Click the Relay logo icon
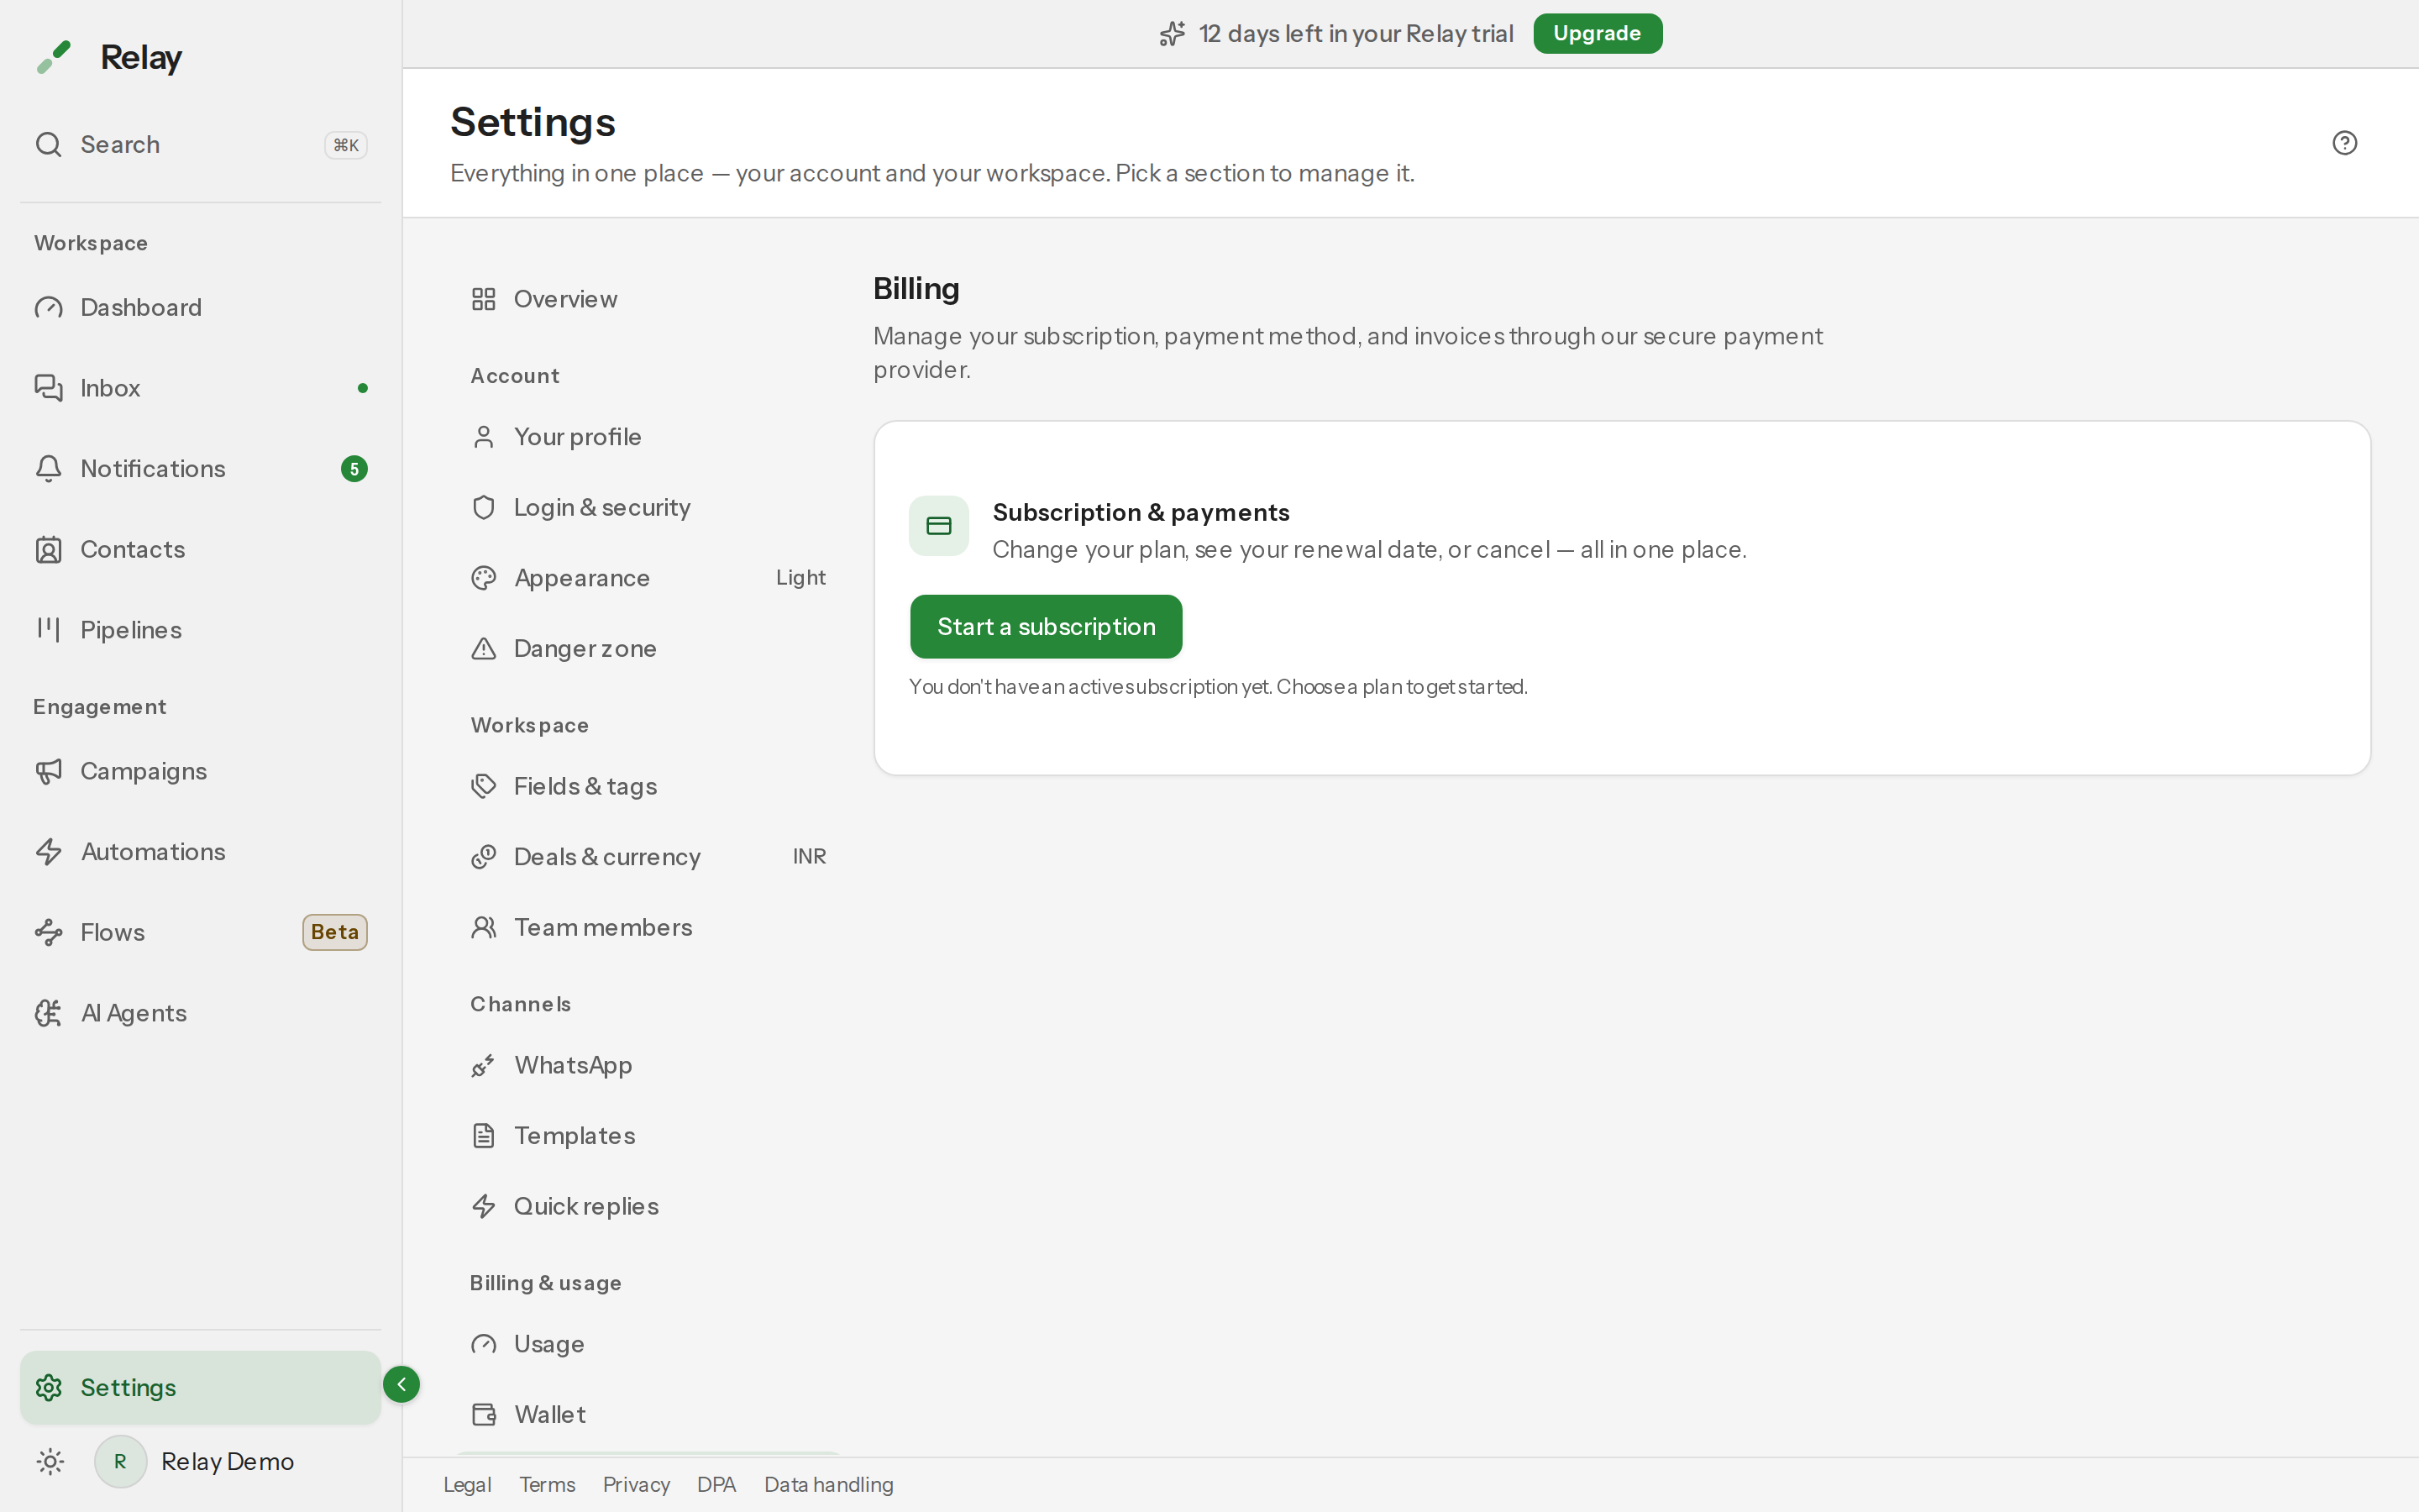 click(54, 57)
